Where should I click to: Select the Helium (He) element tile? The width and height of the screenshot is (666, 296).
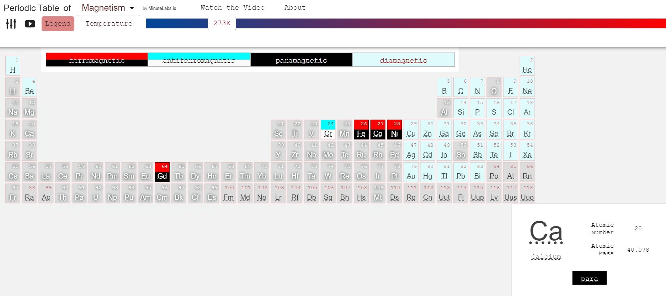tap(527, 66)
